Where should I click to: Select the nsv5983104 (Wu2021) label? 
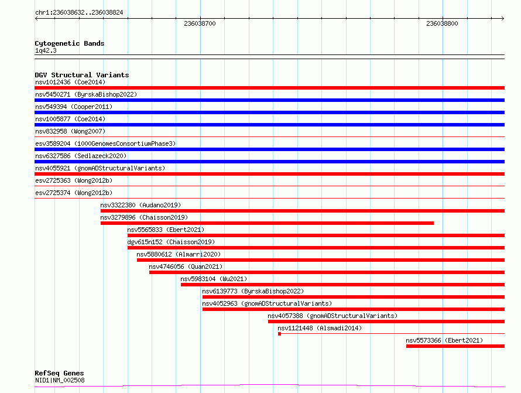coord(214,279)
